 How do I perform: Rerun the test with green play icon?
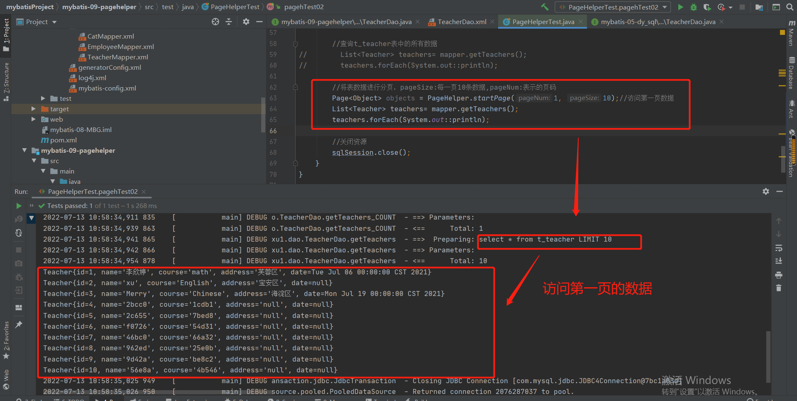point(19,205)
